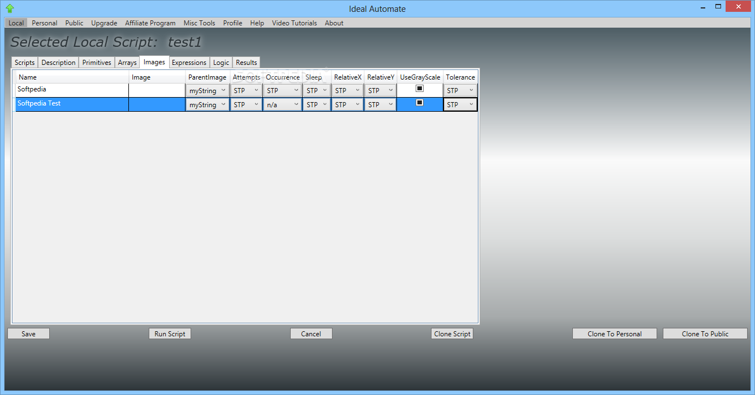Image resolution: width=755 pixels, height=395 pixels.
Task: Click the Clone To Personal button
Action: coord(614,333)
